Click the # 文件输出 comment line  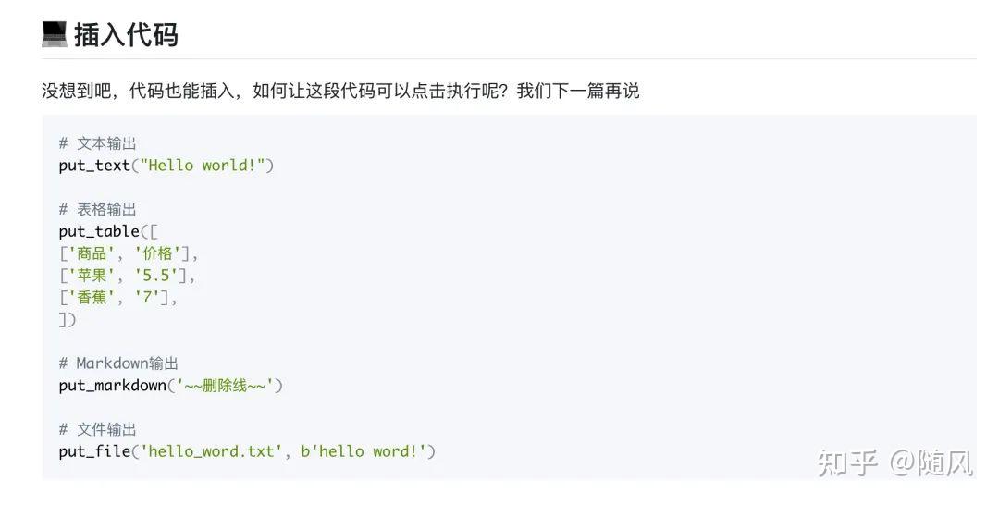(x=97, y=430)
